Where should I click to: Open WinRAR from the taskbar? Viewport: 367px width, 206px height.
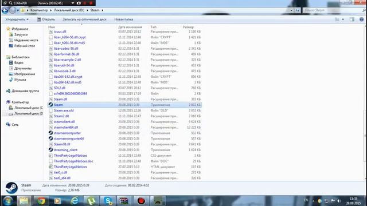[x=124, y=201]
